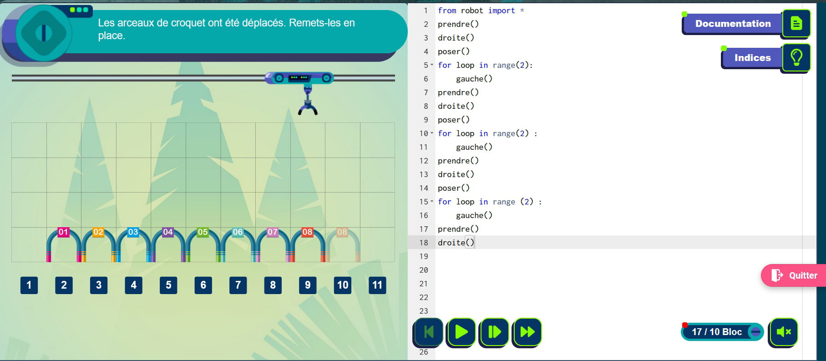Quit the level with Quitter button
The height and width of the screenshot is (361, 826).
(794, 275)
